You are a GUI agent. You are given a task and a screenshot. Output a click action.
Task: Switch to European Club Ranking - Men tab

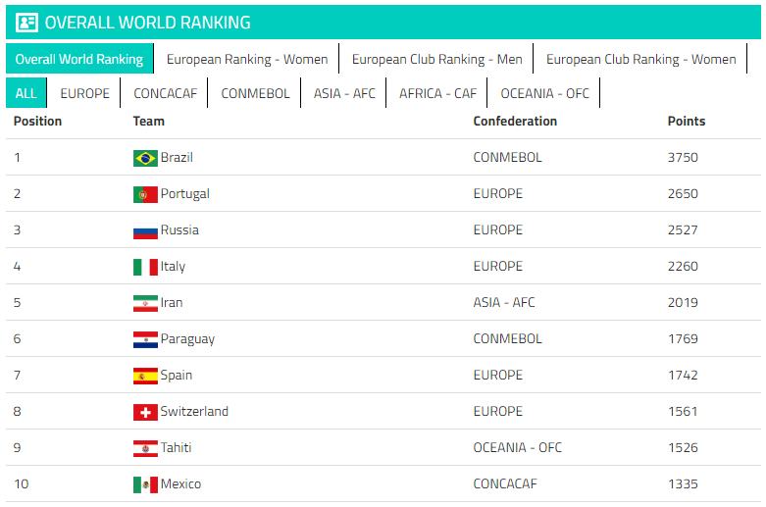coord(436,59)
